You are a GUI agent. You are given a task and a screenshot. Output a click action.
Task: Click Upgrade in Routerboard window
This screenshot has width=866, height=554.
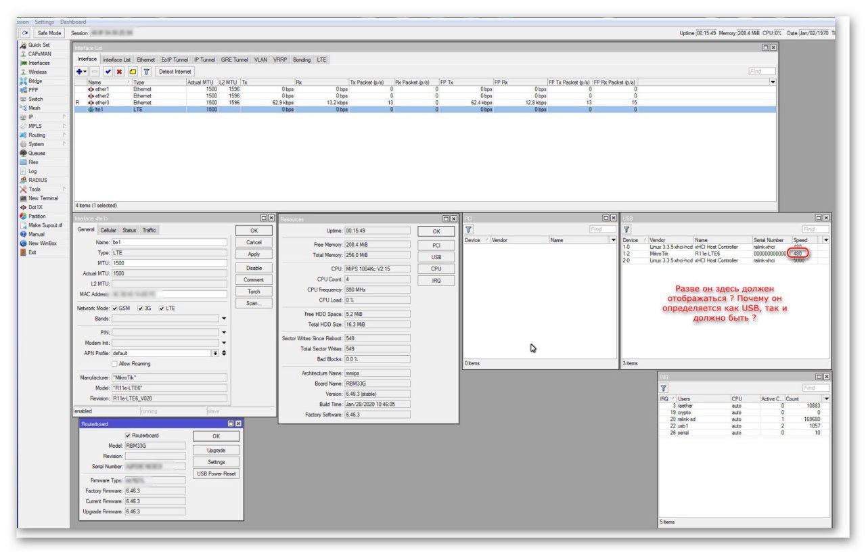point(216,450)
